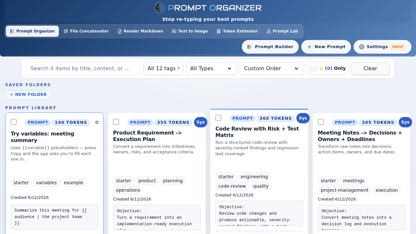Check the Code Review card checkbox
The width and height of the screenshot is (416, 234).
218,118
